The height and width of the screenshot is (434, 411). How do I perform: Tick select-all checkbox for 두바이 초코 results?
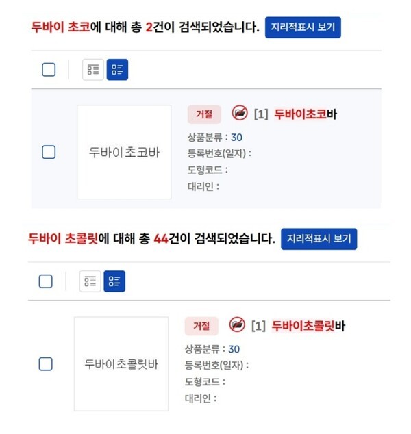[49, 70]
